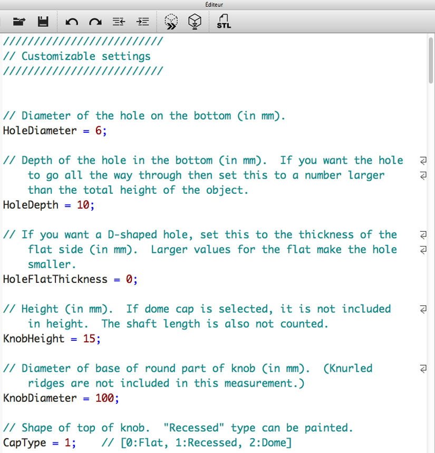Viewport: 435px width, 453px height.
Task: Click the 'than the total height of the object.' line
Action: [x=138, y=190]
